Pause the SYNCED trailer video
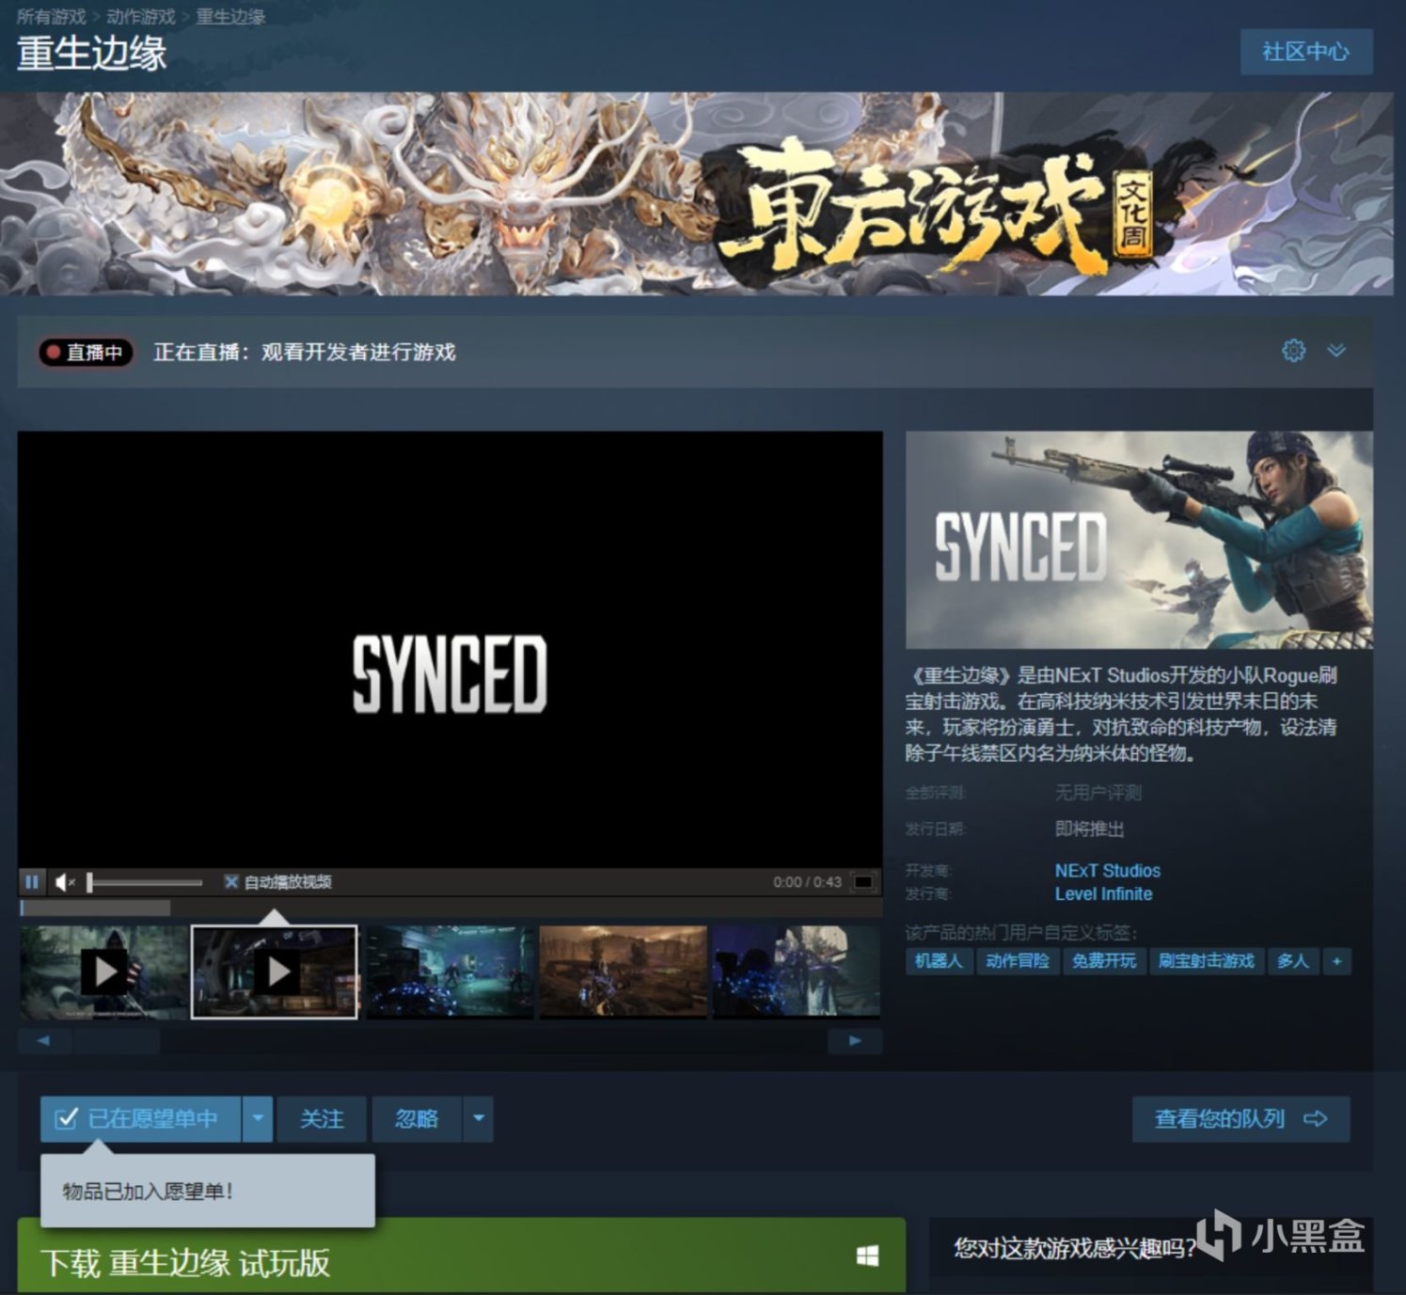 [32, 881]
